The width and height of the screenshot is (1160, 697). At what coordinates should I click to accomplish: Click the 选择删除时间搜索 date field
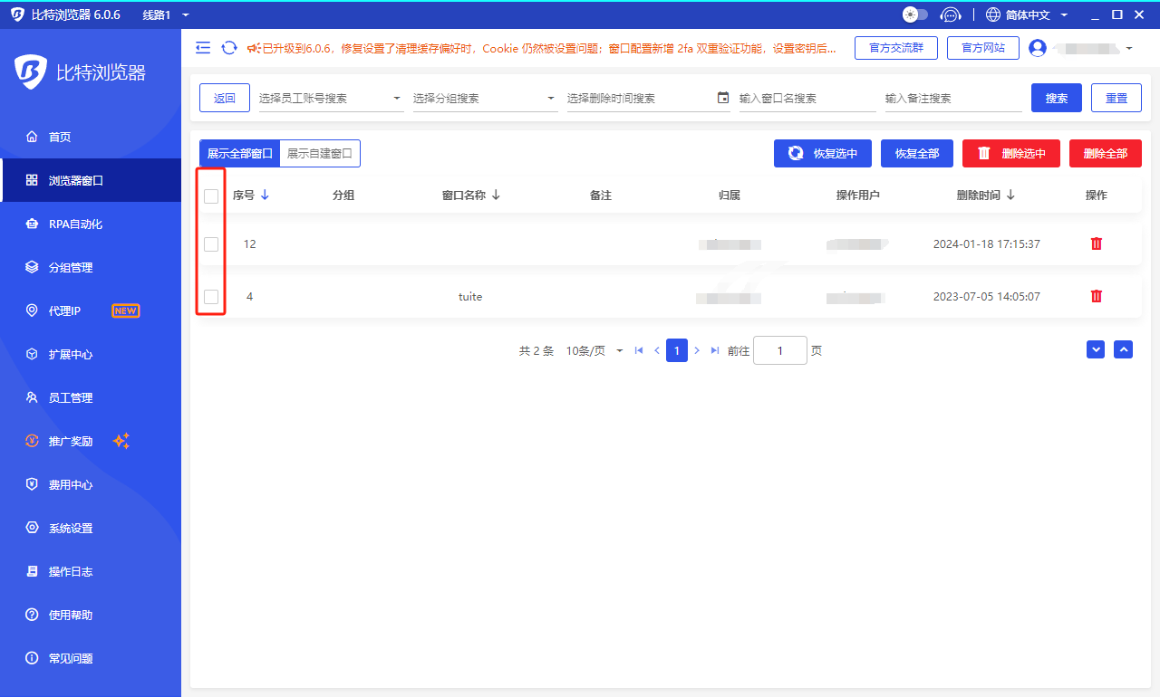pos(648,99)
